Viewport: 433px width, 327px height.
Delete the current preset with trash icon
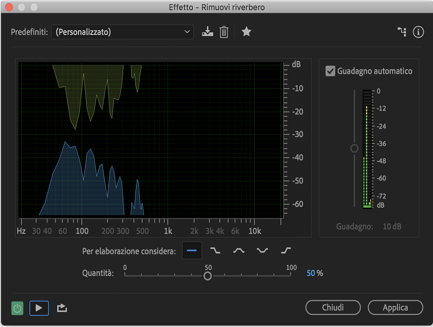tap(224, 32)
